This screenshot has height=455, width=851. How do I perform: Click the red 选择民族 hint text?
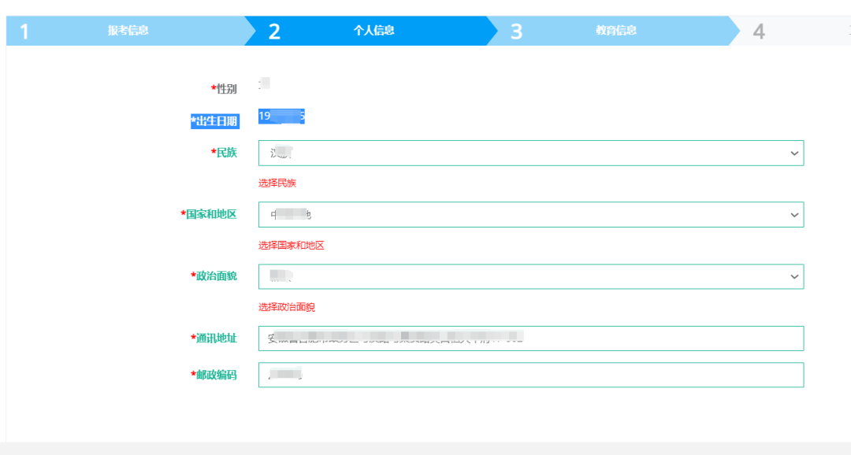(x=277, y=183)
